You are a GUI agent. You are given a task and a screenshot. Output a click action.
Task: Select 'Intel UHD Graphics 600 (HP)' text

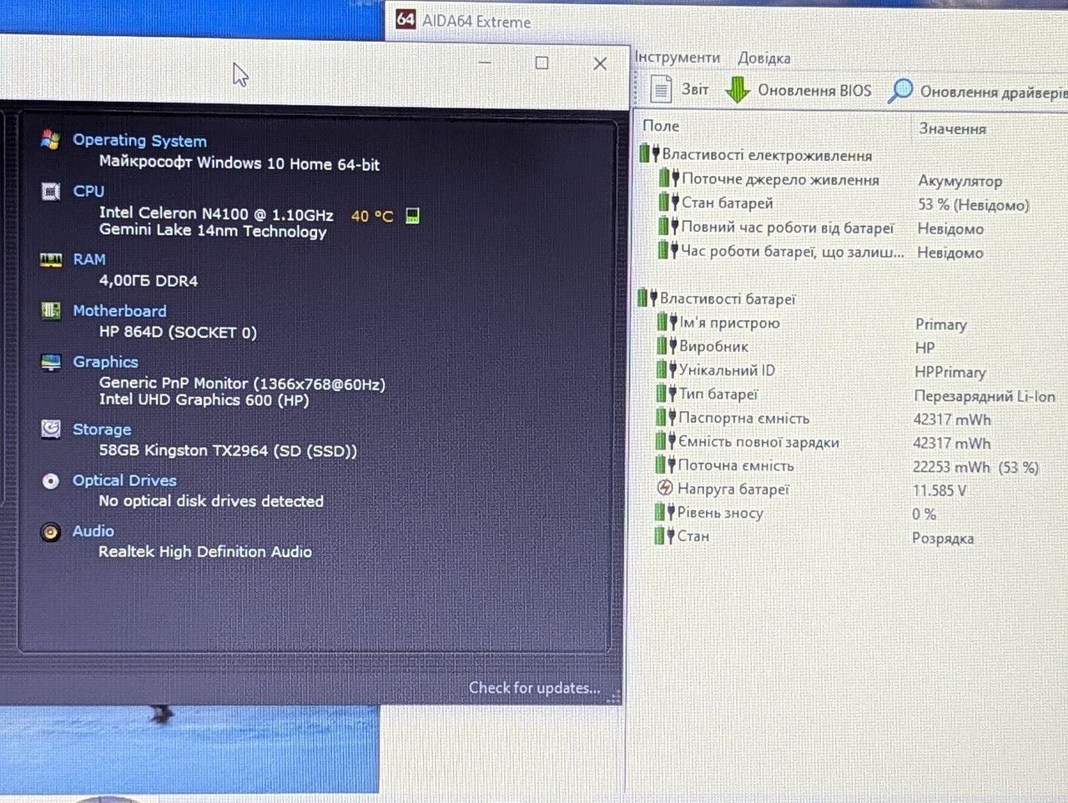pos(204,399)
